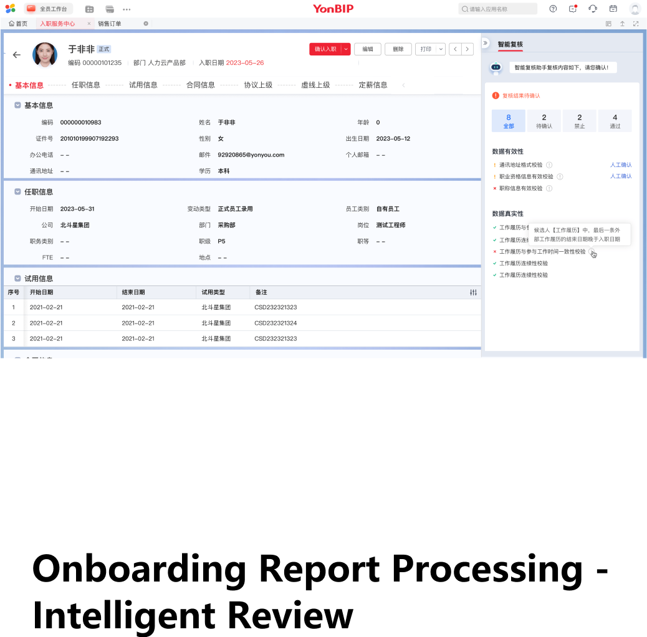The height and width of the screenshot is (637, 647).
Task: Open the three-dot more menu in top bar
Action: pos(127,9)
